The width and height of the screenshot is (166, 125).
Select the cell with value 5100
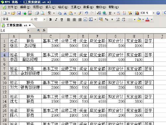click(x=134, y=73)
